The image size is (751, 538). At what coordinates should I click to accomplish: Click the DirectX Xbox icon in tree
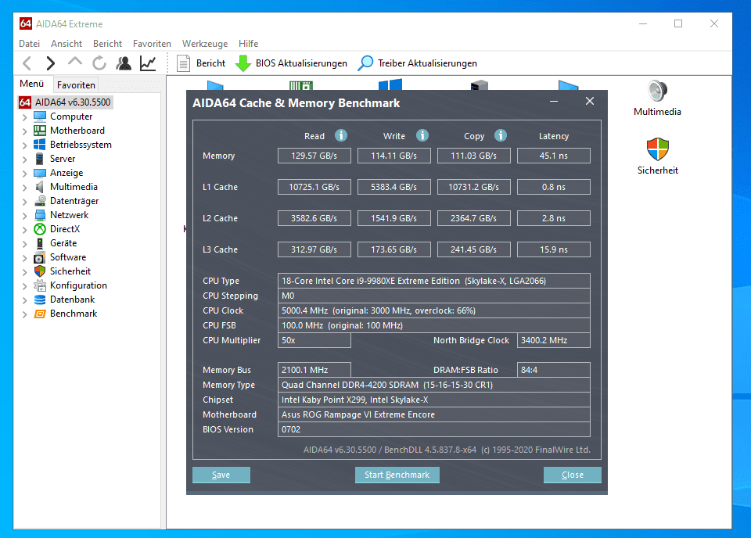tap(40, 229)
